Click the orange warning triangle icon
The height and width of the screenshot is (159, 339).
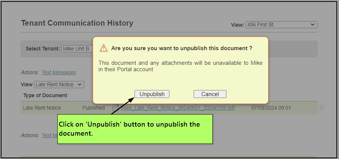tap(103, 48)
